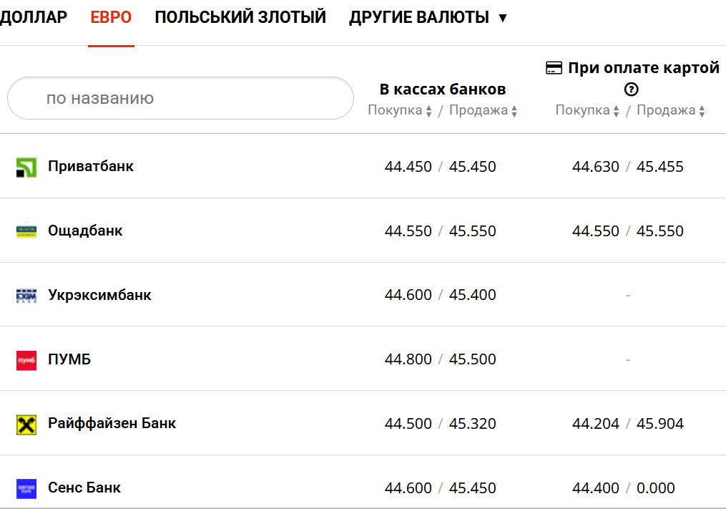Sort card payment rates by Покупка
The height and width of the screenshot is (509, 726).
pos(587,111)
